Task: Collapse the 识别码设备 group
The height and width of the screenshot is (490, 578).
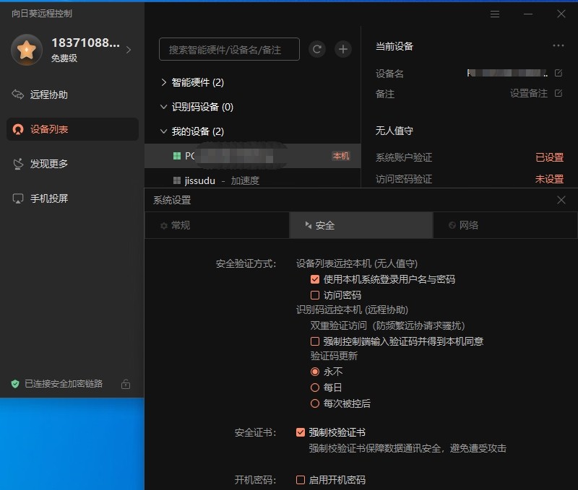Action: (163, 107)
